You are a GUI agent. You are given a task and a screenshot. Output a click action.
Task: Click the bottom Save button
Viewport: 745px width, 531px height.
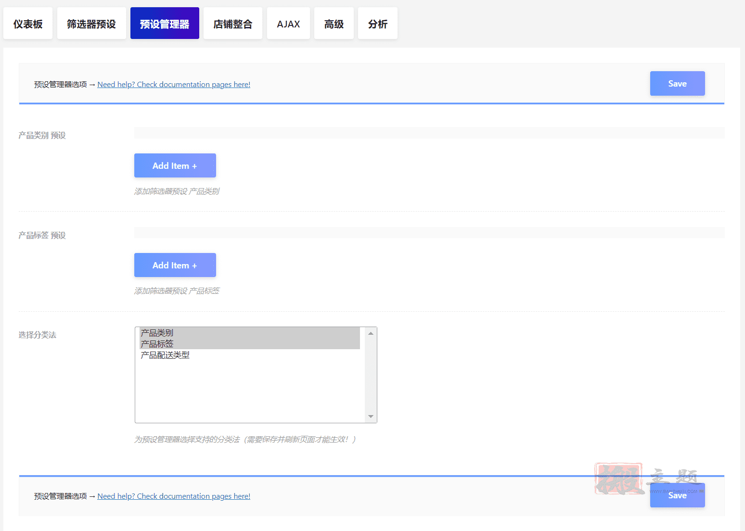pyautogui.click(x=677, y=495)
